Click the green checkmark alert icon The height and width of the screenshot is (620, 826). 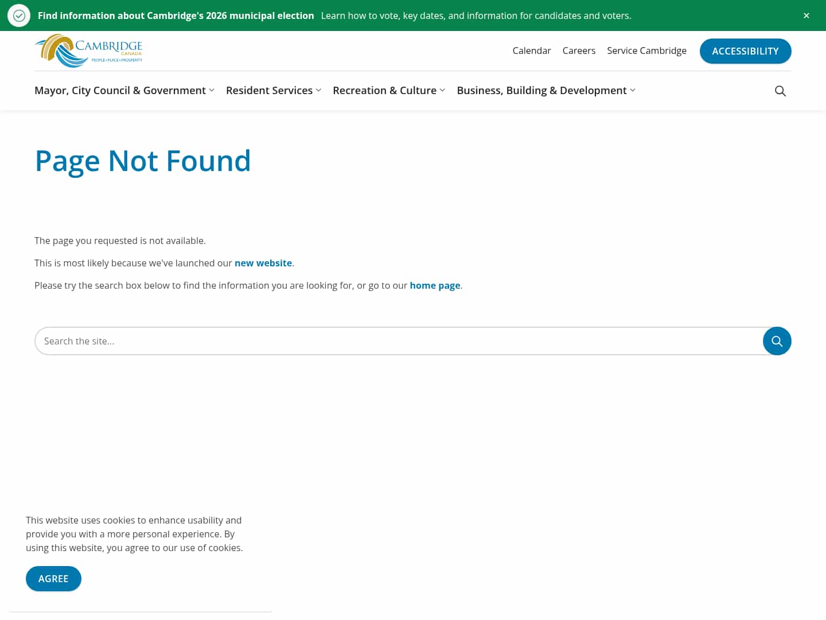click(x=19, y=15)
